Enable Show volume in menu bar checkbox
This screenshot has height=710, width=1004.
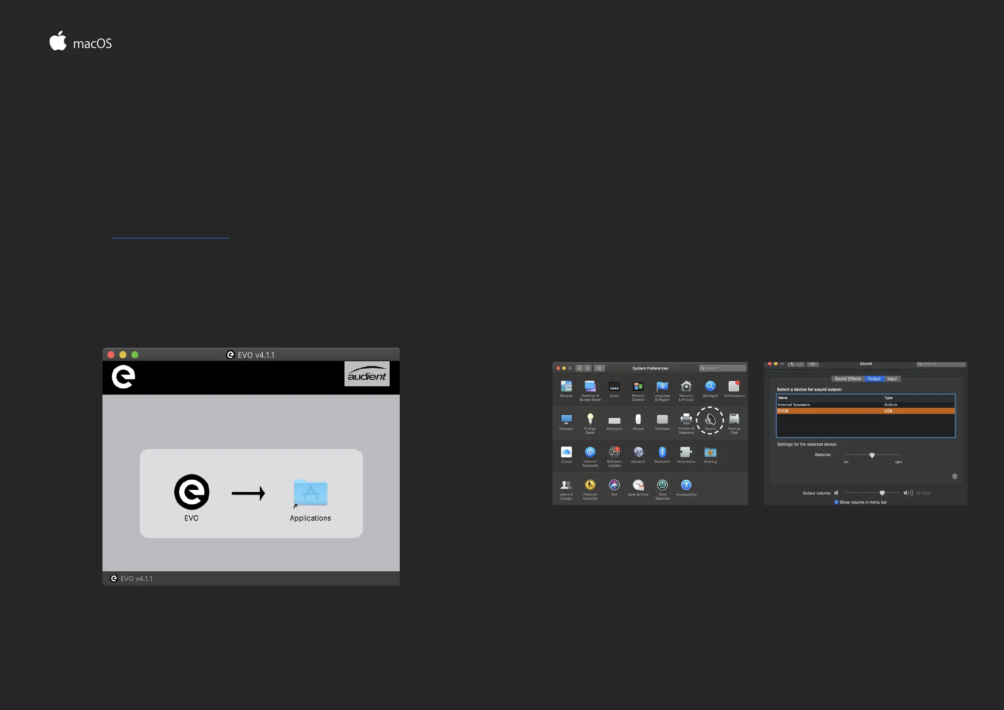coord(836,502)
